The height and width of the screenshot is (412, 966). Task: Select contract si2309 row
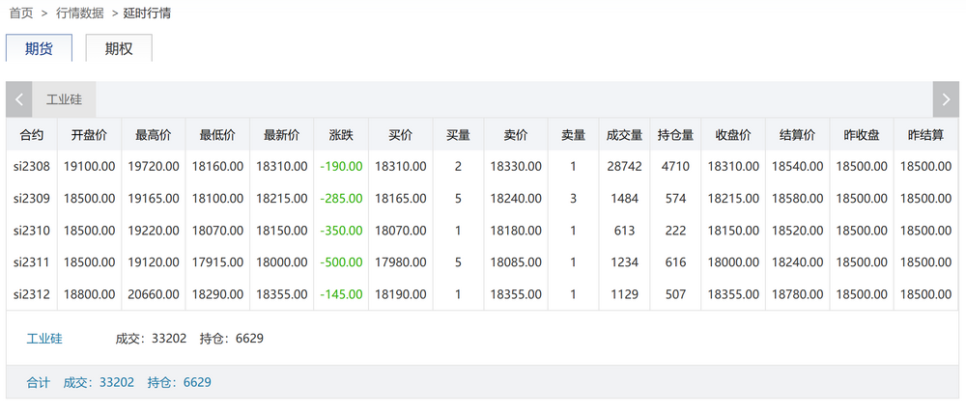pyautogui.click(x=31, y=198)
